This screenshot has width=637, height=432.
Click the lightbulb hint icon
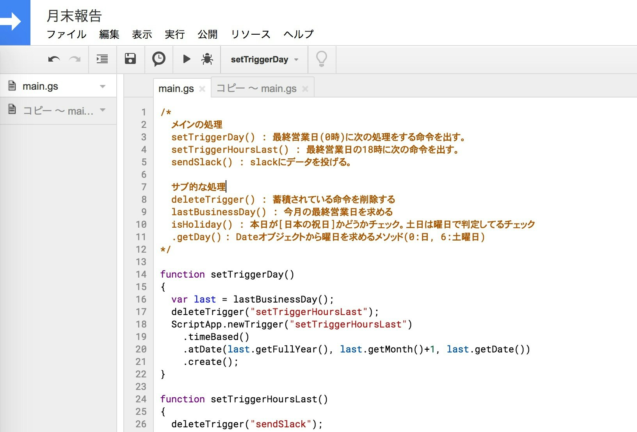tap(322, 59)
